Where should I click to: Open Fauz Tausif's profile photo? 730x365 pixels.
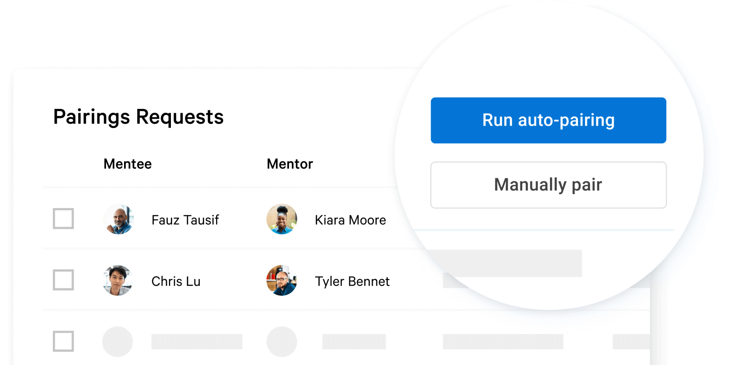coord(118,219)
